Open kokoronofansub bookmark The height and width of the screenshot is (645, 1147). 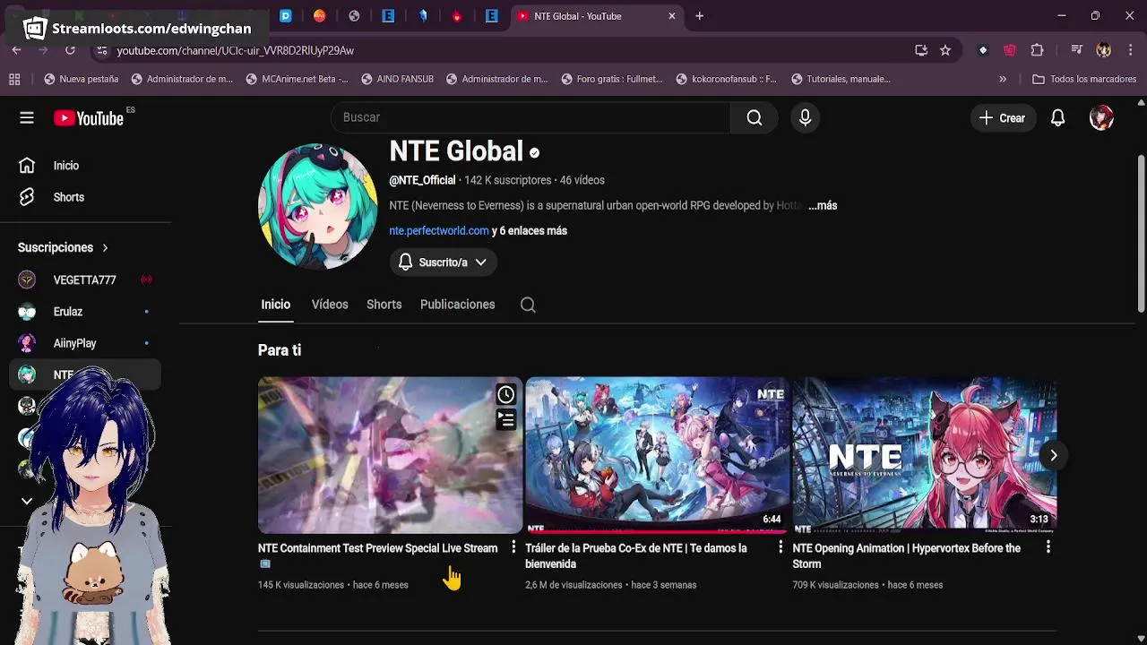(x=726, y=79)
